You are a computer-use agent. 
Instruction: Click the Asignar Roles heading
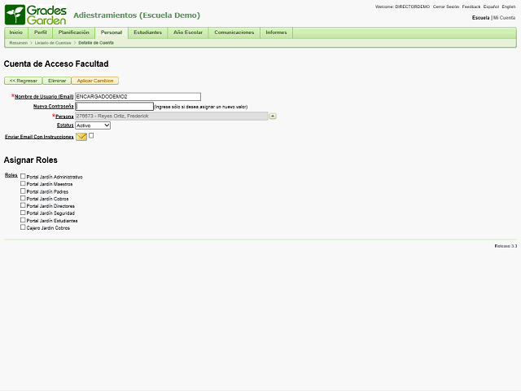click(x=31, y=160)
